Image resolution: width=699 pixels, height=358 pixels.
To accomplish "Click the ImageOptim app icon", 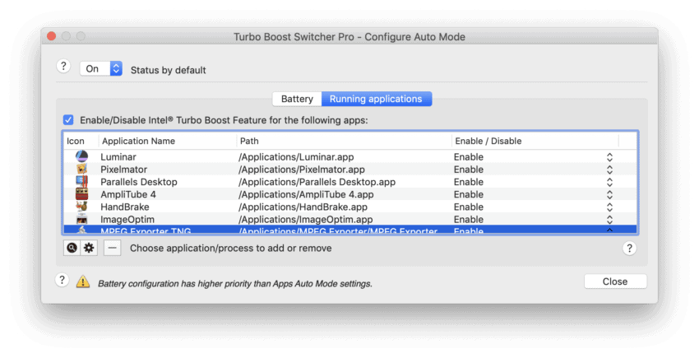I will [x=81, y=219].
